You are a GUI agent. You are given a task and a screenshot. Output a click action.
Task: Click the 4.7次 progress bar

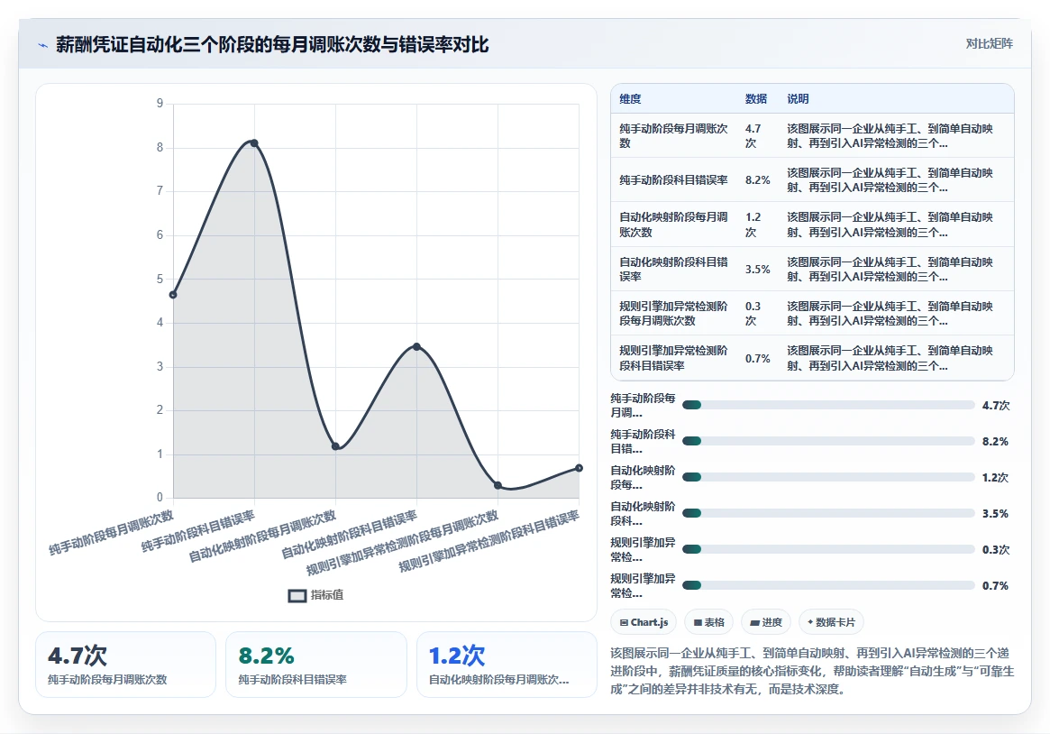(828, 405)
